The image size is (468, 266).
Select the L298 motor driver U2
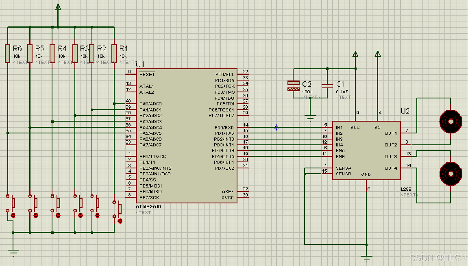pyautogui.click(x=366, y=150)
